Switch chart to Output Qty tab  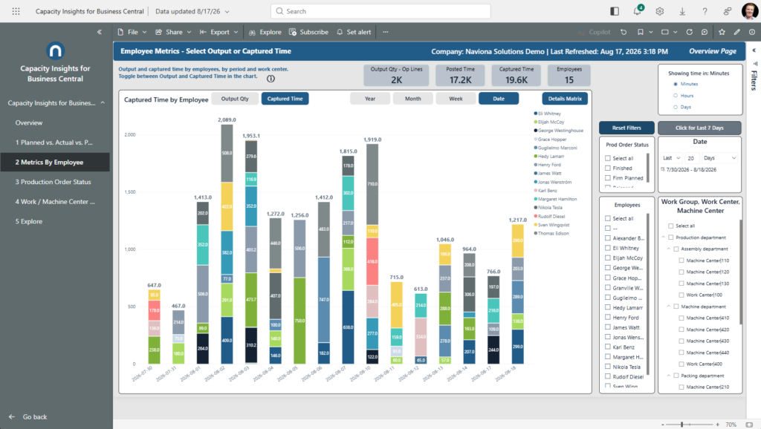pyautogui.click(x=235, y=99)
